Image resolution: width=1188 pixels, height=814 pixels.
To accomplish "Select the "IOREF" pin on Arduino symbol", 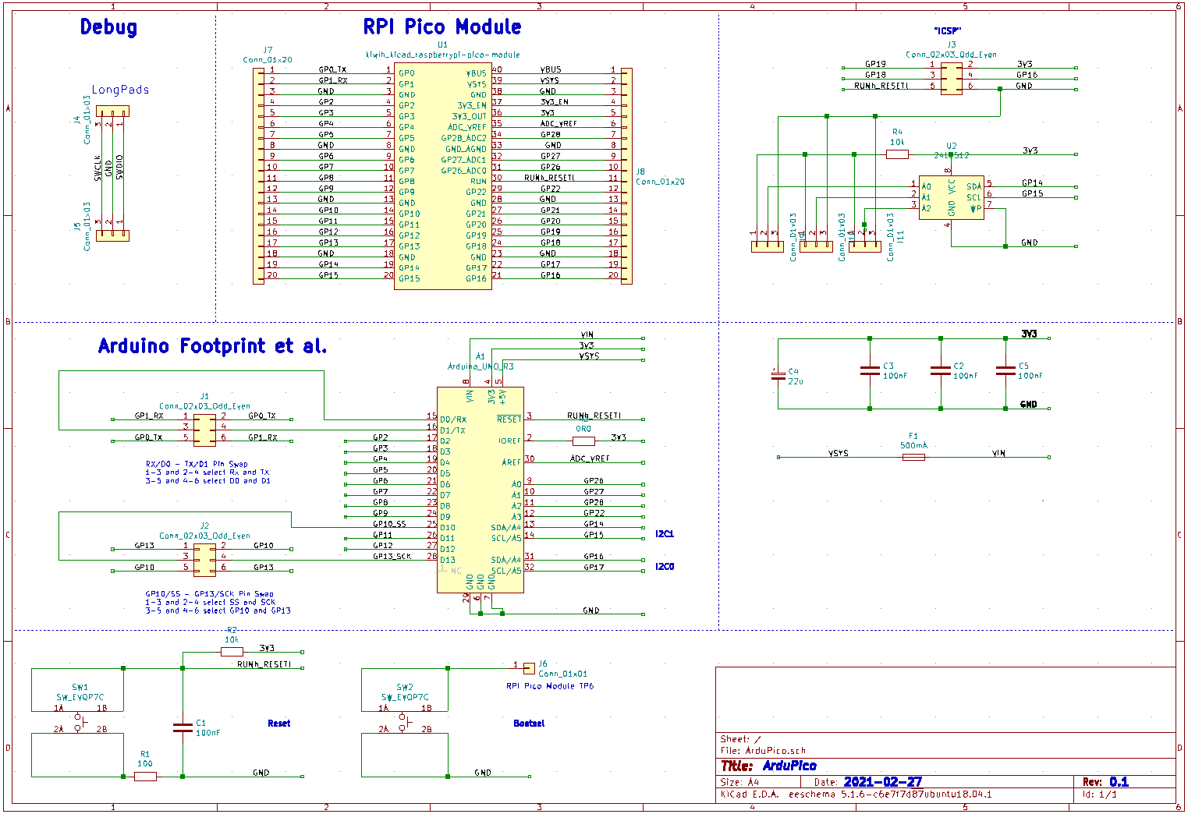I will [509, 441].
